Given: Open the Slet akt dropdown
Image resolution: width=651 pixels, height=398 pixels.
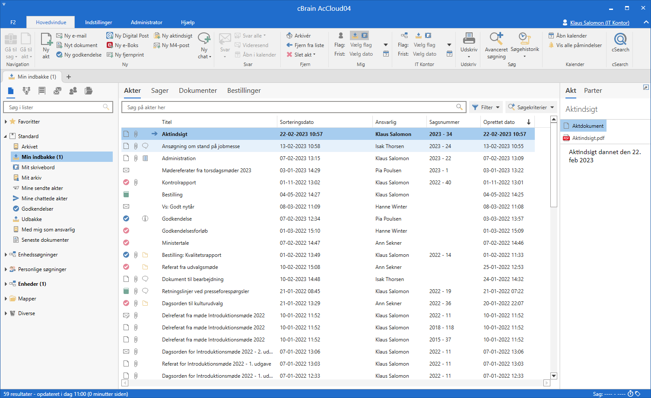Looking at the screenshot, I should pyautogui.click(x=301, y=55).
